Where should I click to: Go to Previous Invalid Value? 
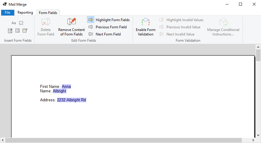180,27
